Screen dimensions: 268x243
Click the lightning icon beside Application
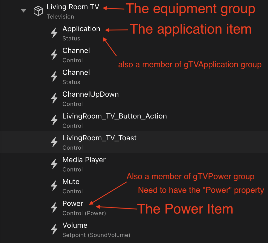click(54, 33)
